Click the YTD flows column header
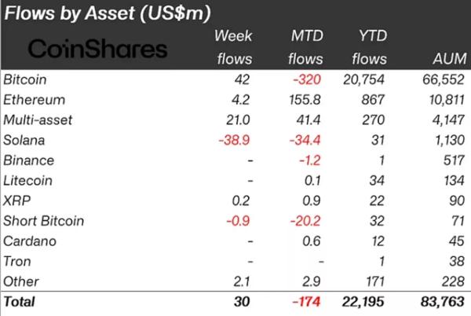This screenshot has height=316, width=471. coord(370,47)
